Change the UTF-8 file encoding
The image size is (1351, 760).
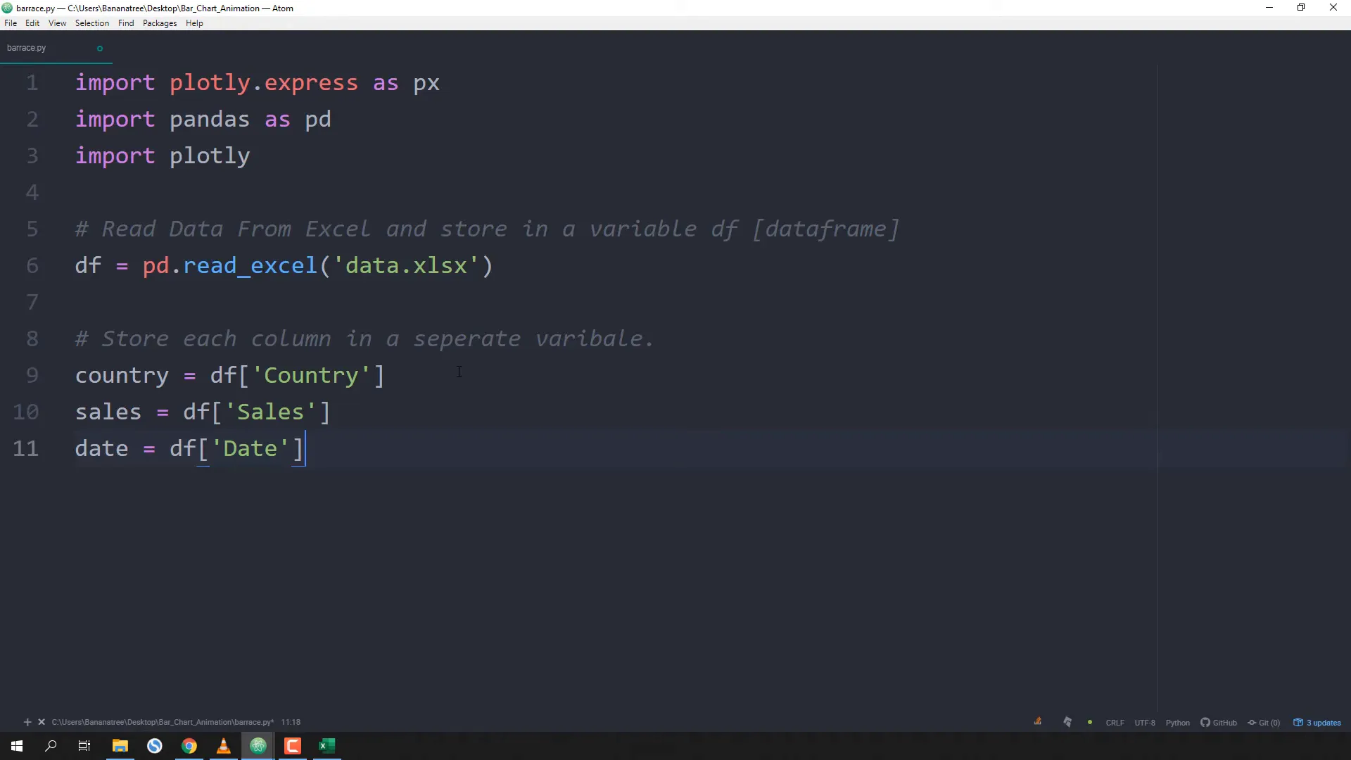(x=1144, y=723)
